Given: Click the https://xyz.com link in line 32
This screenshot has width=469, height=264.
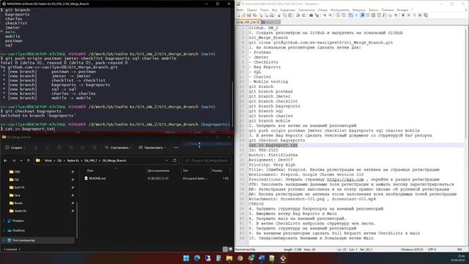Looking at the screenshot, I should (x=345, y=180).
